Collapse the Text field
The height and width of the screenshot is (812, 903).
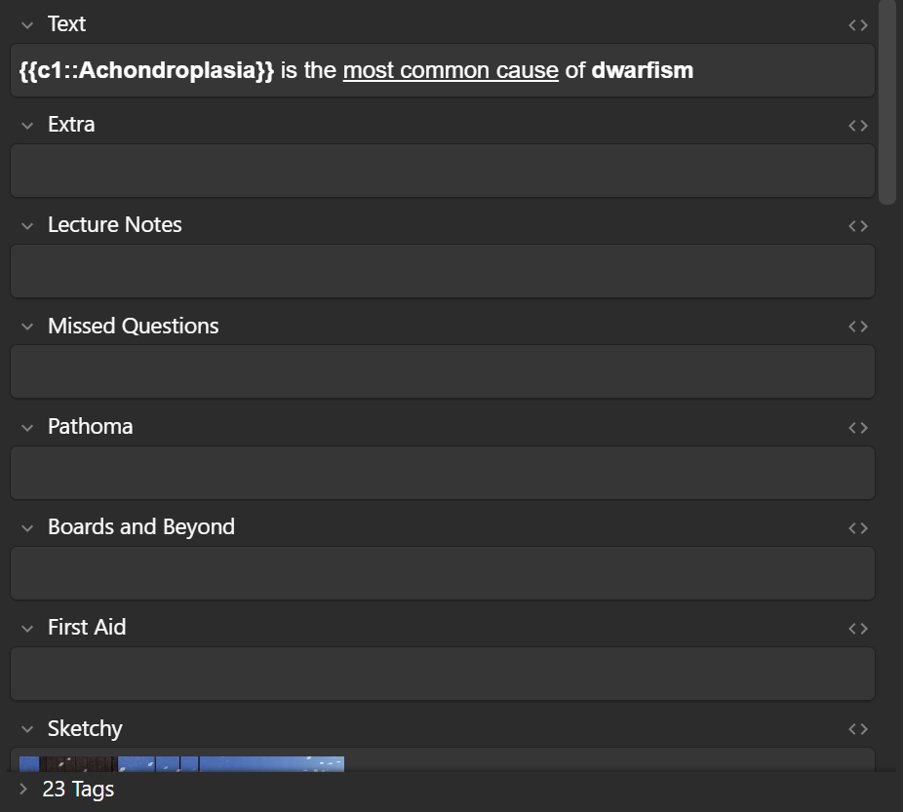pos(27,25)
